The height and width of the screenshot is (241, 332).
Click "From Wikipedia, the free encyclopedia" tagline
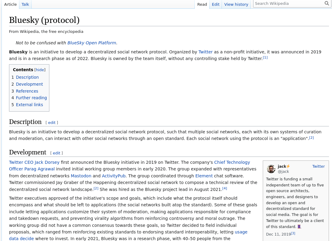pyautogui.click(x=46, y=32)
